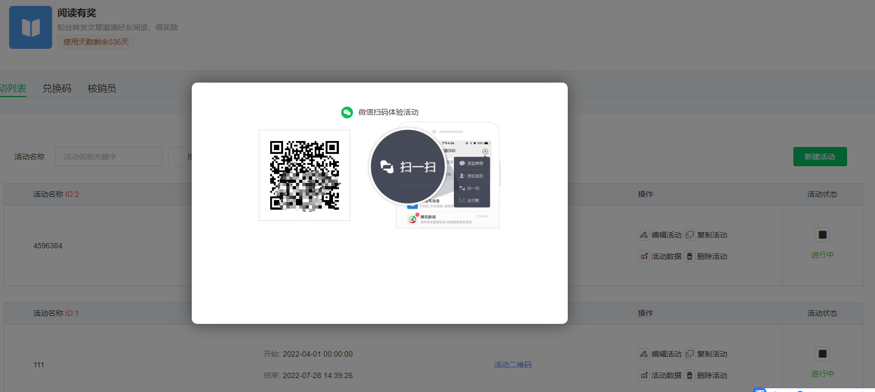Toggle the status stop button for activity 4596384

[x=822, y=235]
